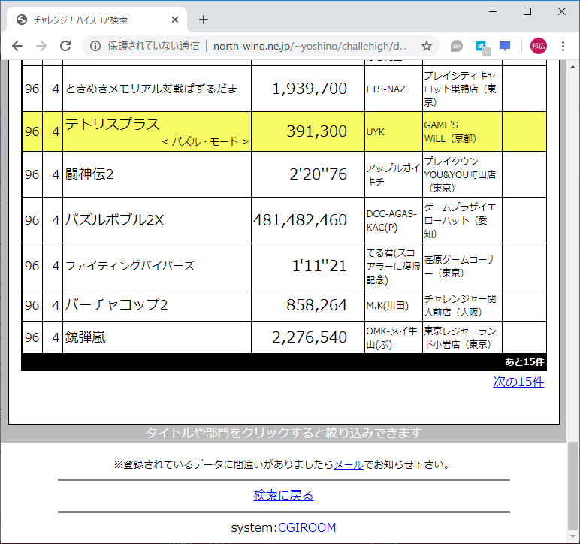Filter by title バーチャコップ2
Image resolution: width=580 pixels, height=544 pixels.
pos(116,305)
